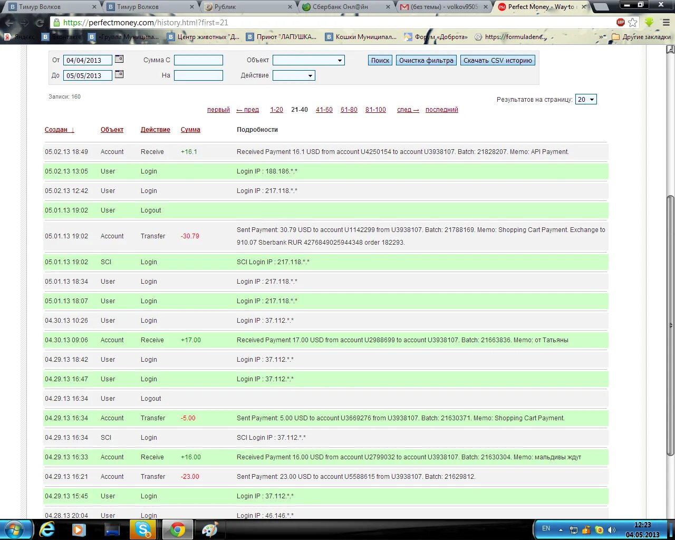The image size is (675, 540).
Task: Open the Приют "ЛАПУШКА bookmark
Action: 281,37
